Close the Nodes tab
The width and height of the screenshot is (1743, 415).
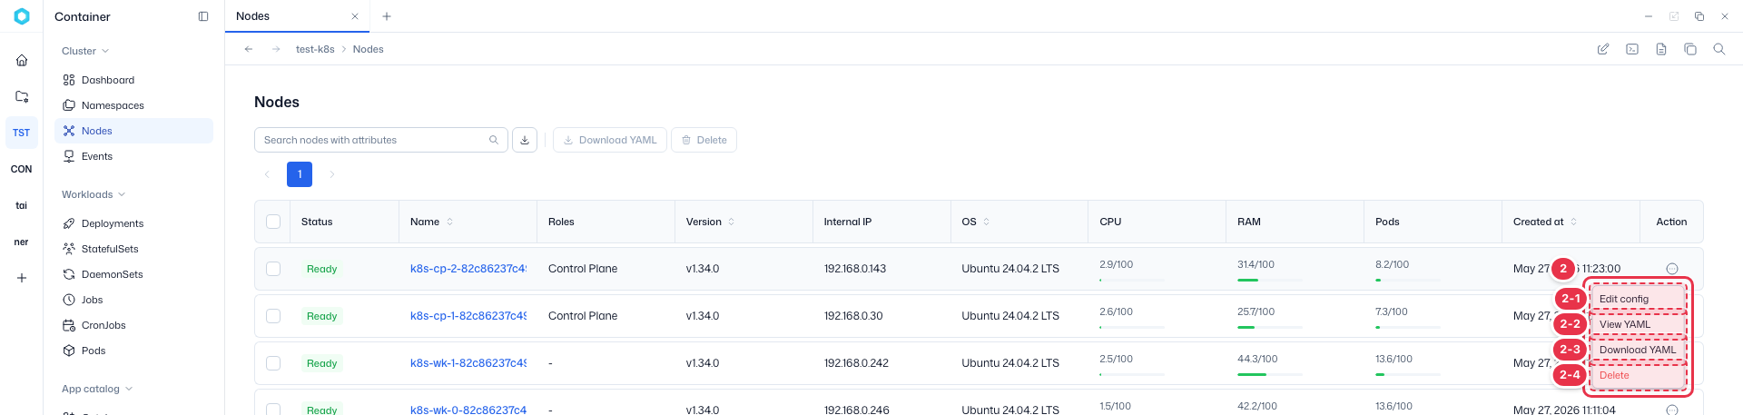coord(355,16)
